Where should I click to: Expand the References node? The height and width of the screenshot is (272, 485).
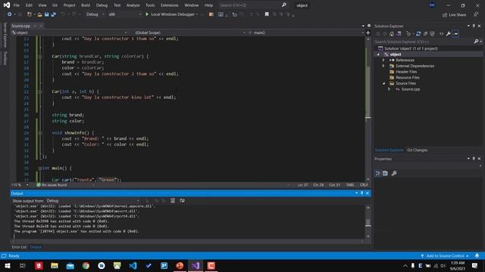(x=383, y=60)
